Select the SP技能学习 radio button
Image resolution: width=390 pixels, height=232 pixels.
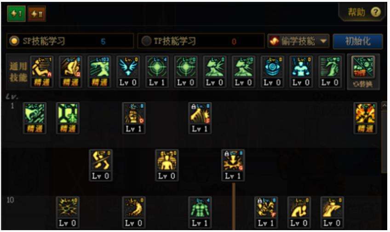tap(14, 41)
